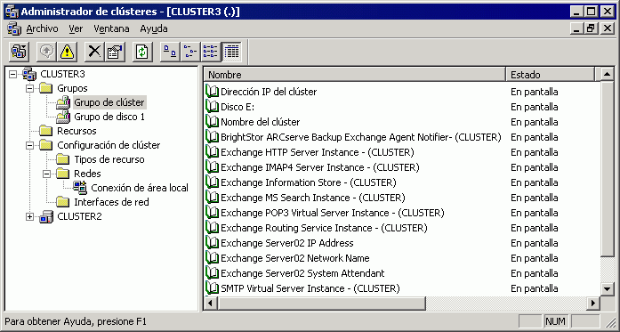The width and height of the screenshot is (620, 332).
Task: Select Exchange Information Store resource
Action: point(309,182)
